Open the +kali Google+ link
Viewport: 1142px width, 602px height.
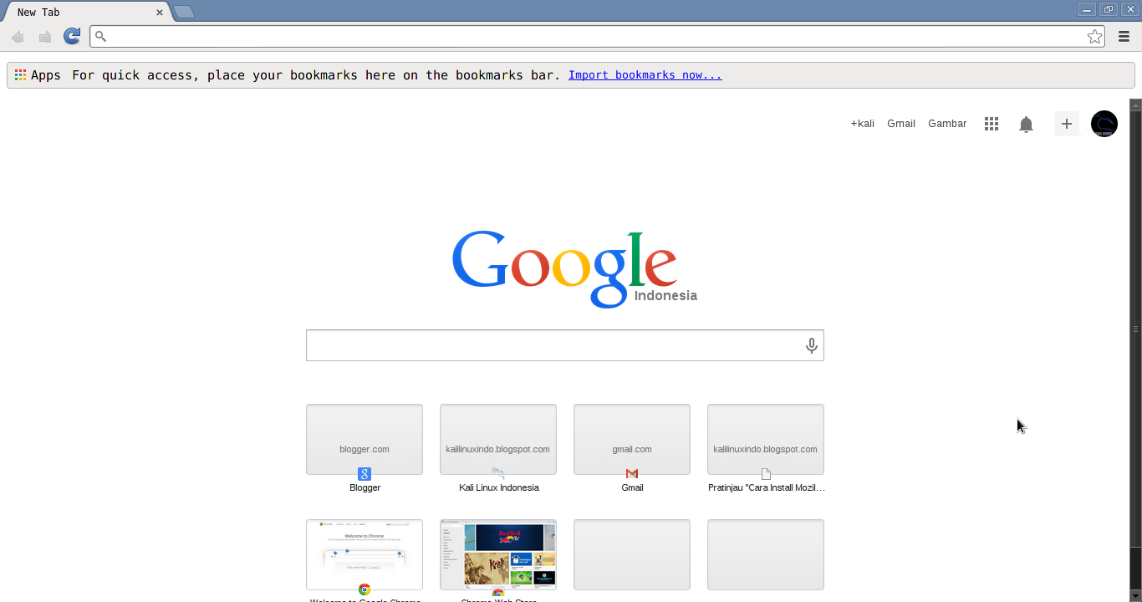pos(863,124)
